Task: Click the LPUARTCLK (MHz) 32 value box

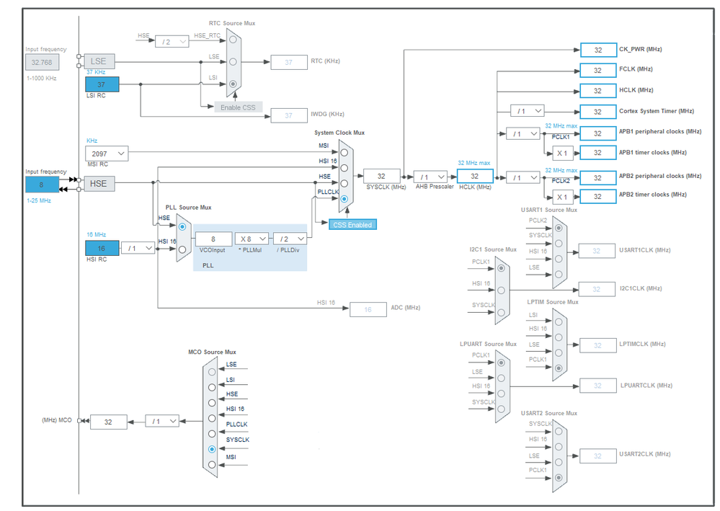Action: pos(598,386)
